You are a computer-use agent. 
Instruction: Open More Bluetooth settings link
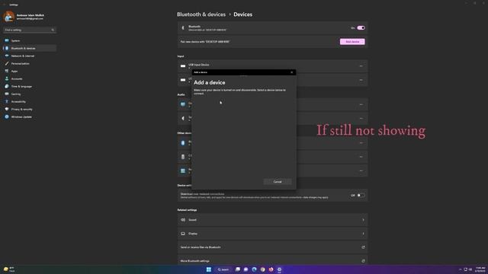[272, 260]
